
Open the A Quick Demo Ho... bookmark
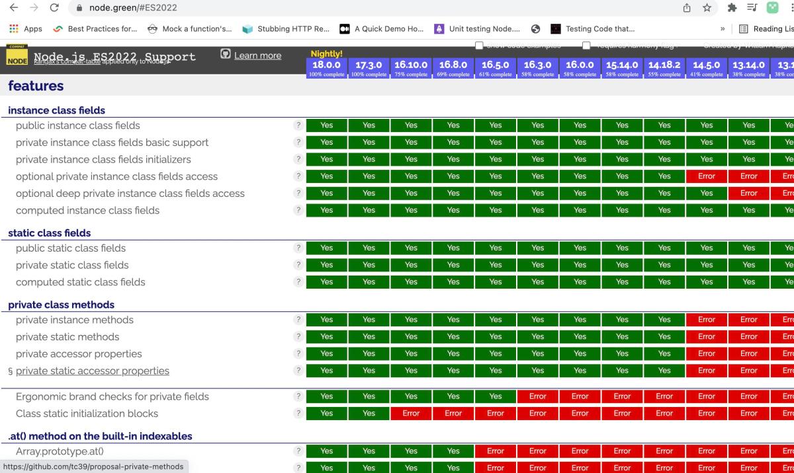381,28
